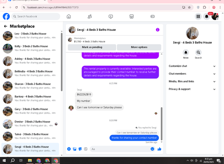Choose a GIF in the composer
Screen dimensions: 224x164
[x=86, y=149]
